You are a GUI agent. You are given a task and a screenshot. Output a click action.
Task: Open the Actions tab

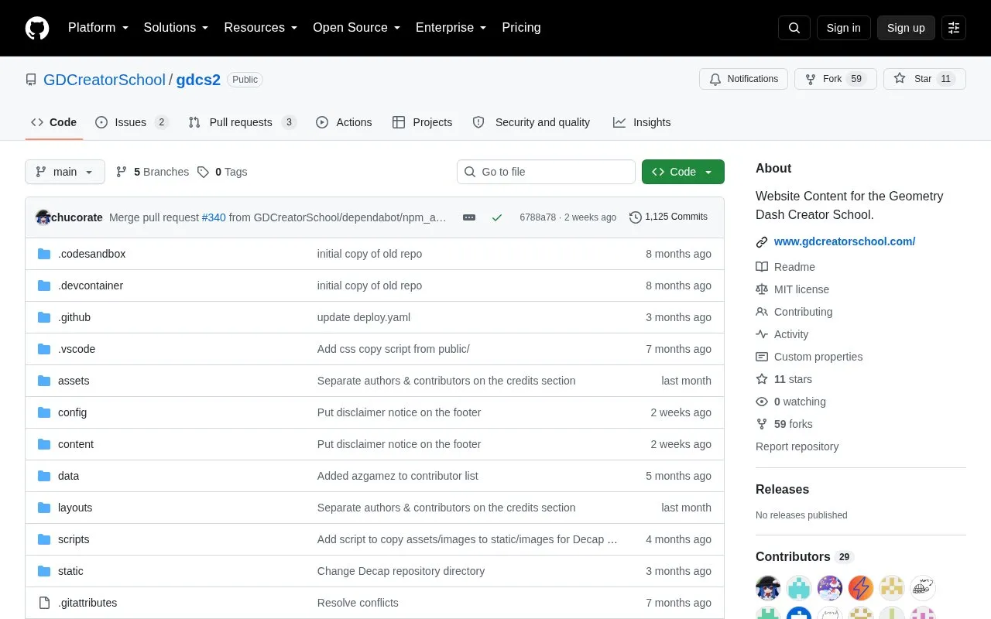pyautogui.click(x=344, y=122)
